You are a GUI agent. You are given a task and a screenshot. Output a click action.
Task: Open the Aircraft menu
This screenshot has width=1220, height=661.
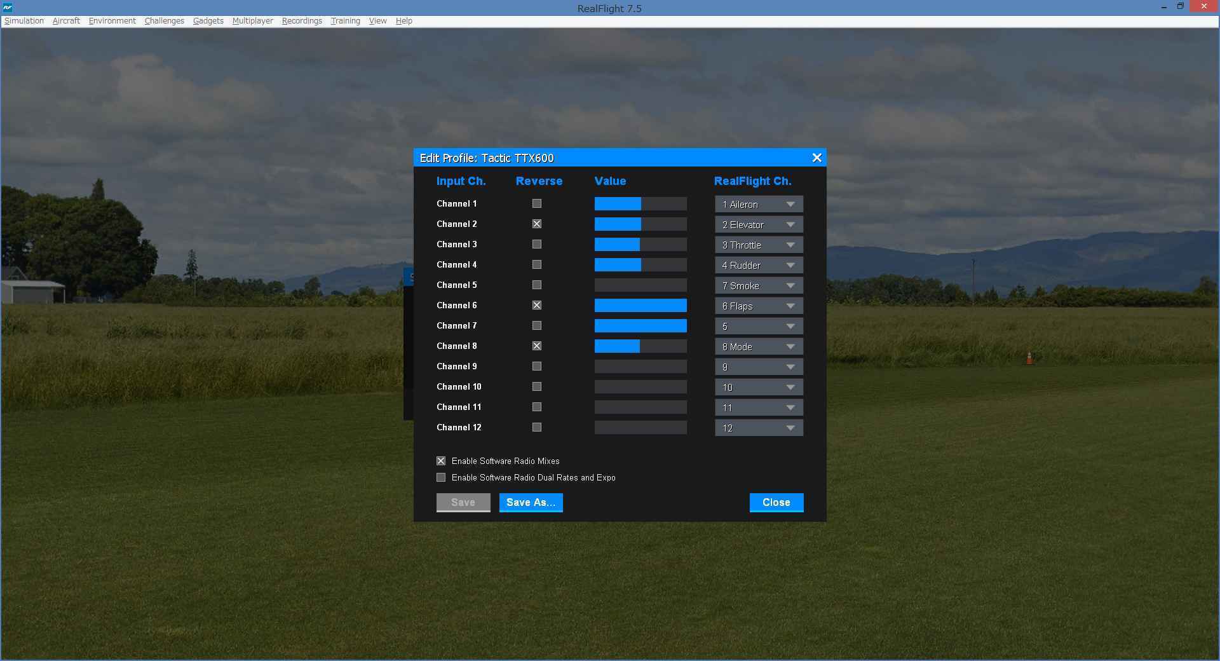66,21
